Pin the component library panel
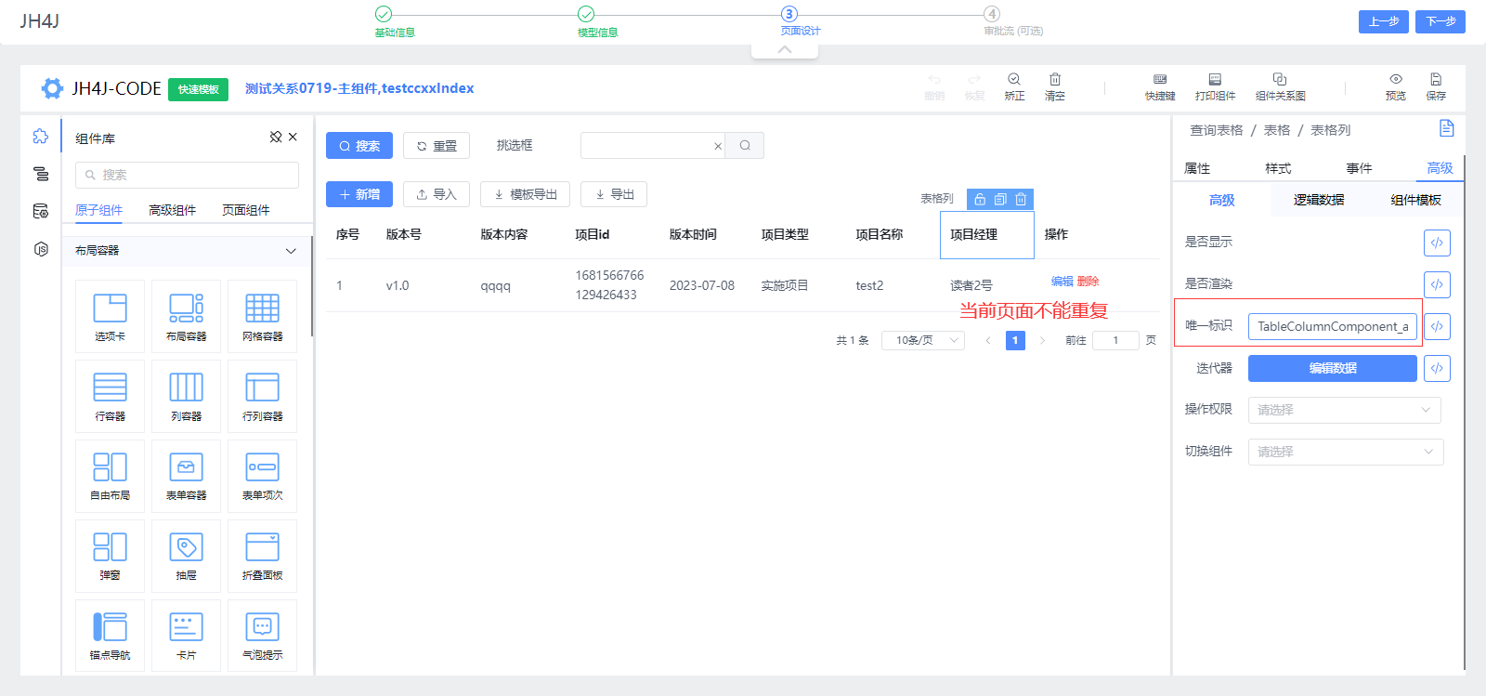The width and height of the screenshot is (1486, 696). tap(276, 138)
